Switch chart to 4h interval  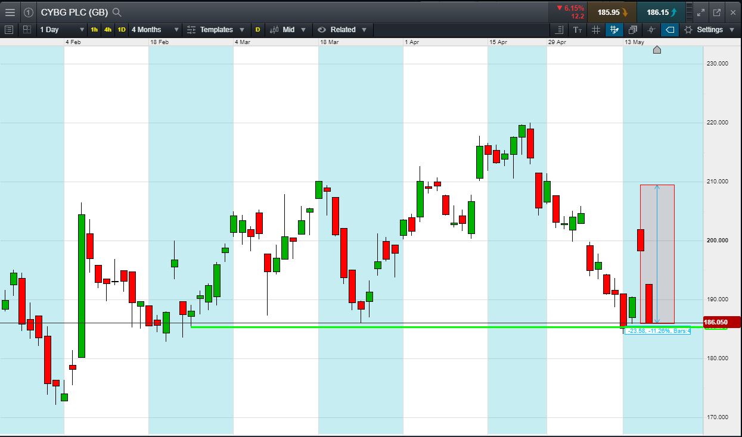click(107, 29)
